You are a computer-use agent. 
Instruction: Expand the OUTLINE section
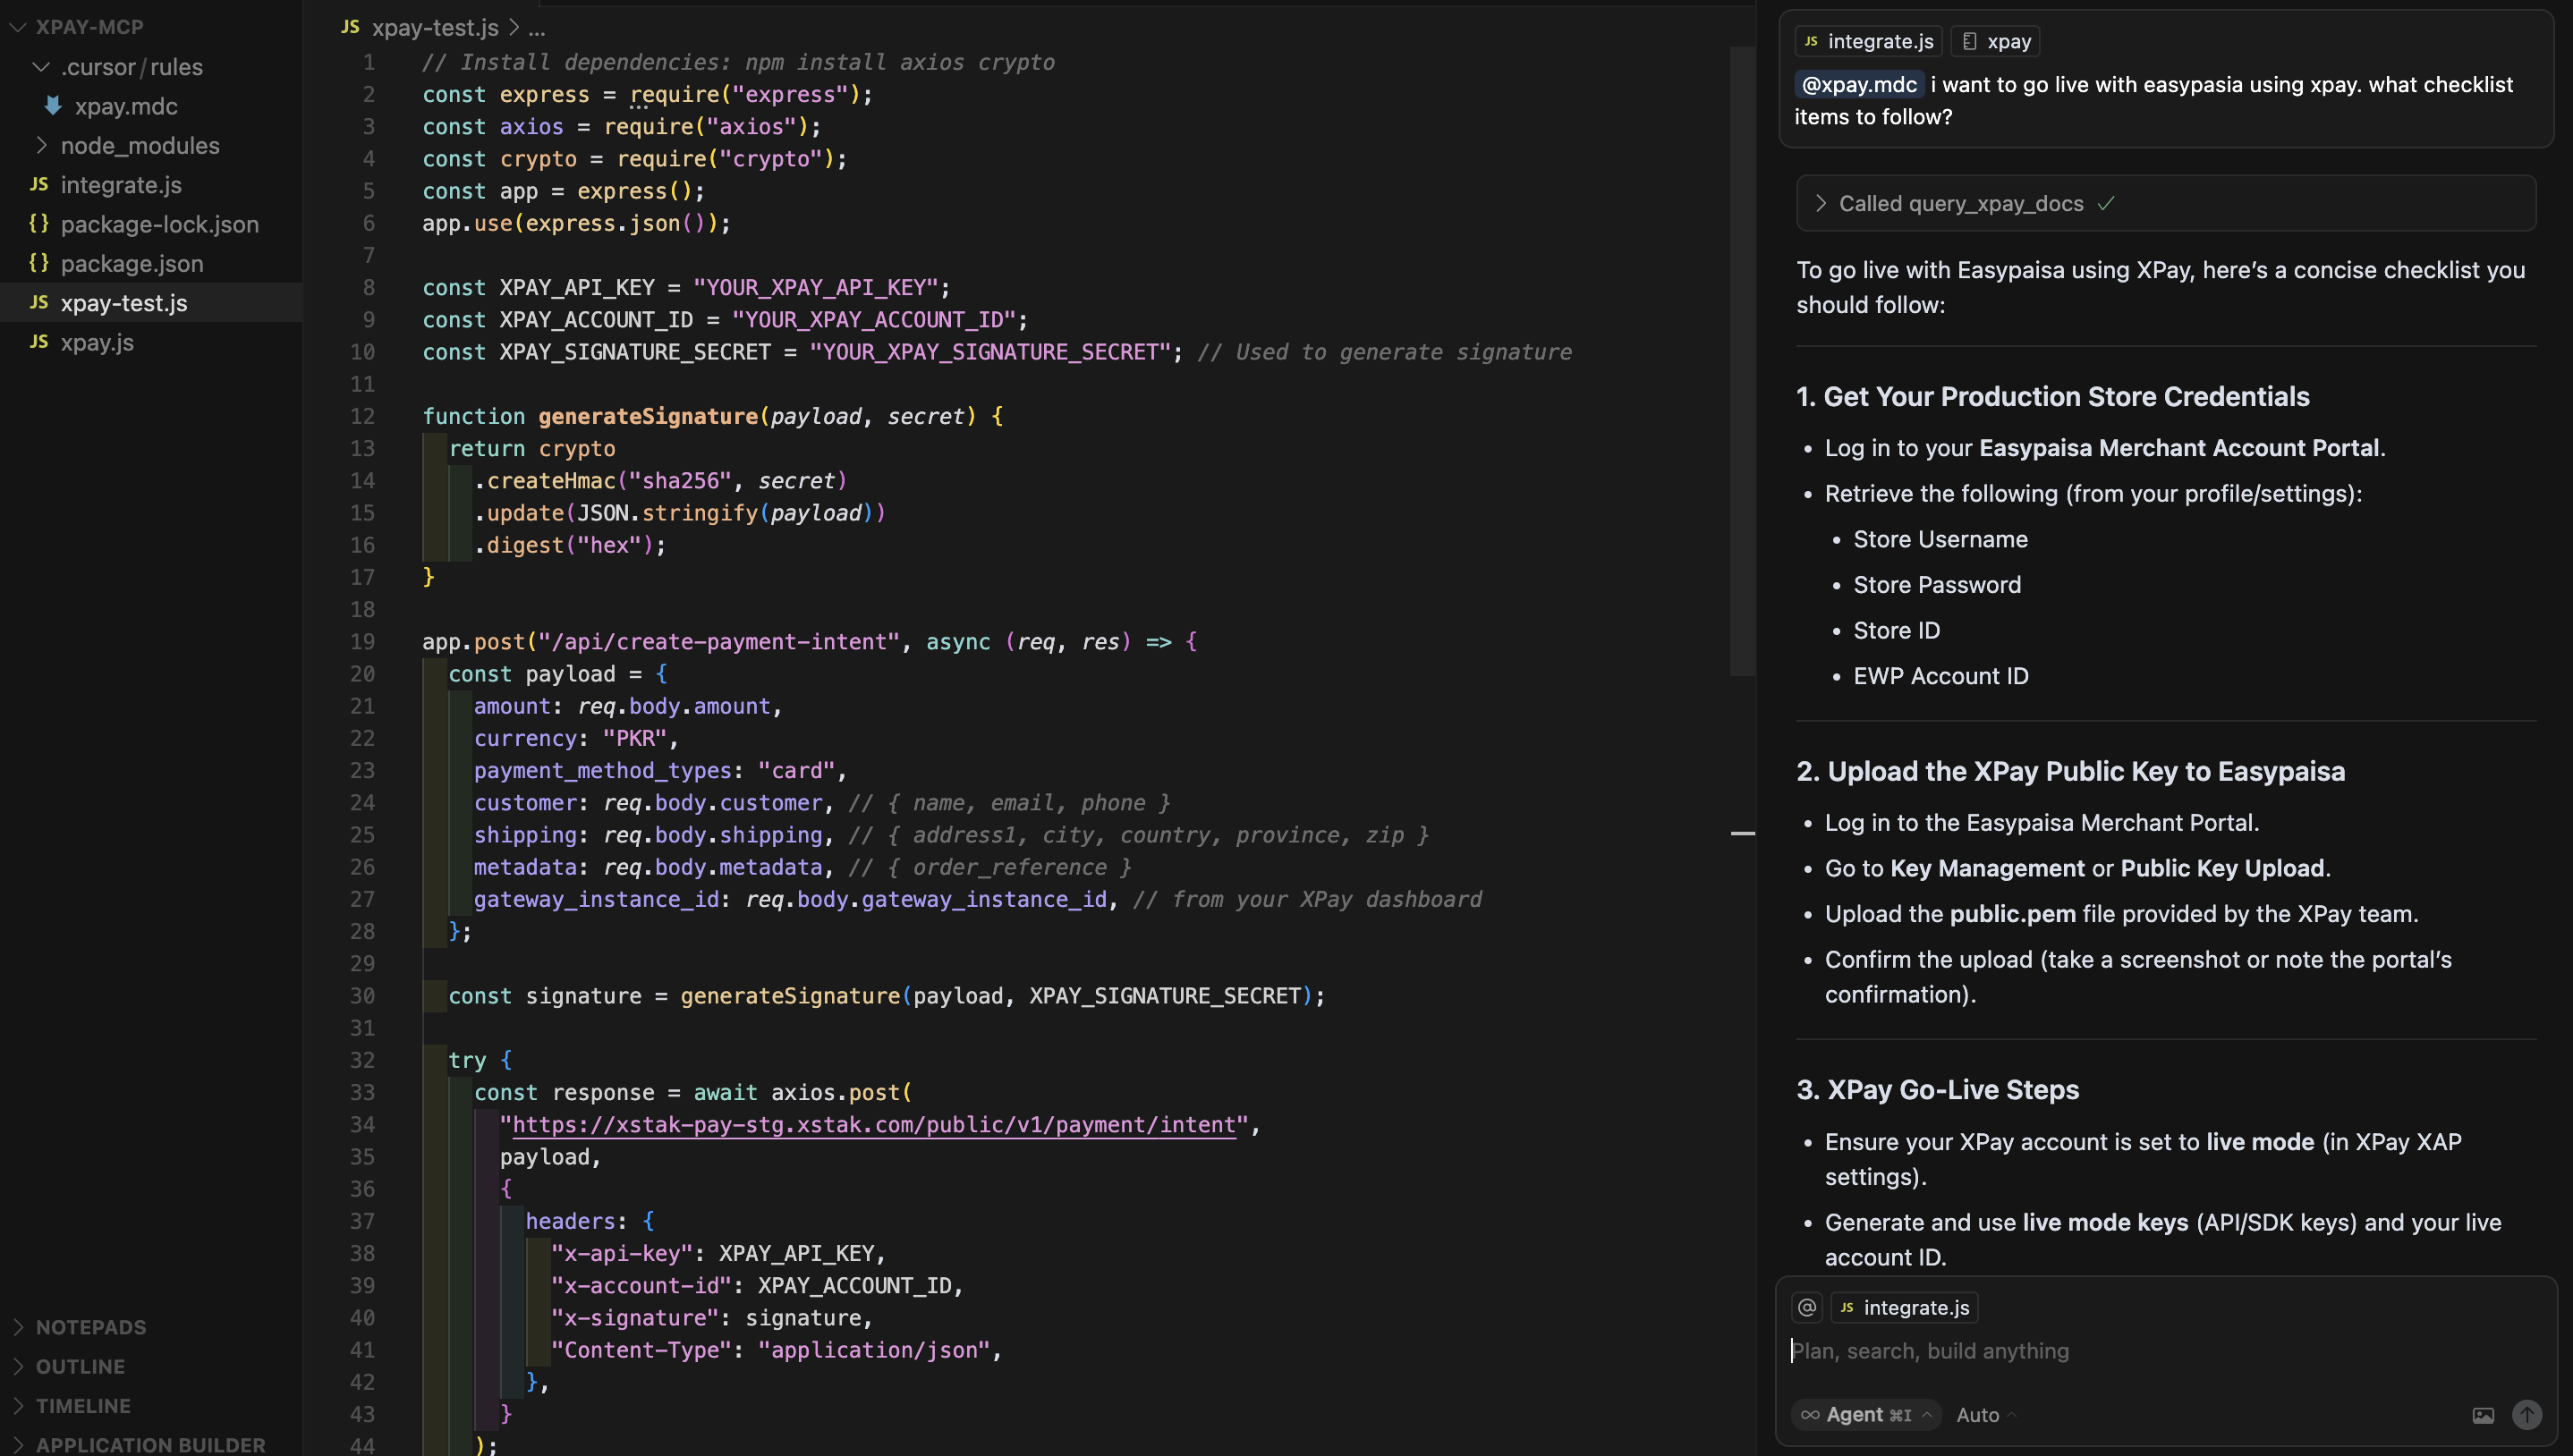pos(80,1366)
